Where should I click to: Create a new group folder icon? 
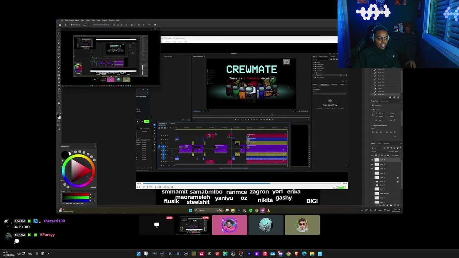click(x=391, y=205)
